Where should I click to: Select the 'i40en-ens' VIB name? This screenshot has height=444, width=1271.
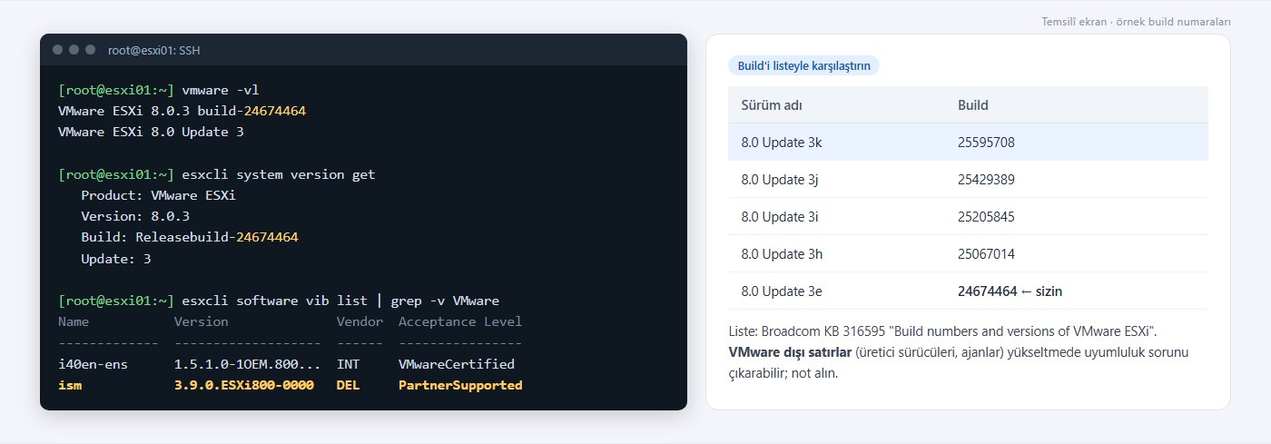93,364
